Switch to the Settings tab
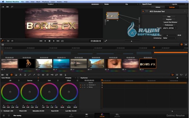The width and height of the screenshot is (189, 118). pos(172,7)
